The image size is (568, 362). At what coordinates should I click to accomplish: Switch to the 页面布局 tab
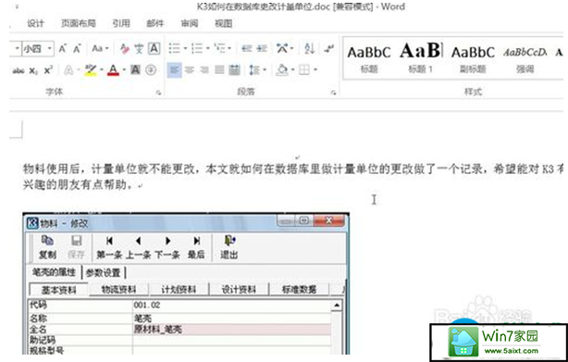(79, 23)
